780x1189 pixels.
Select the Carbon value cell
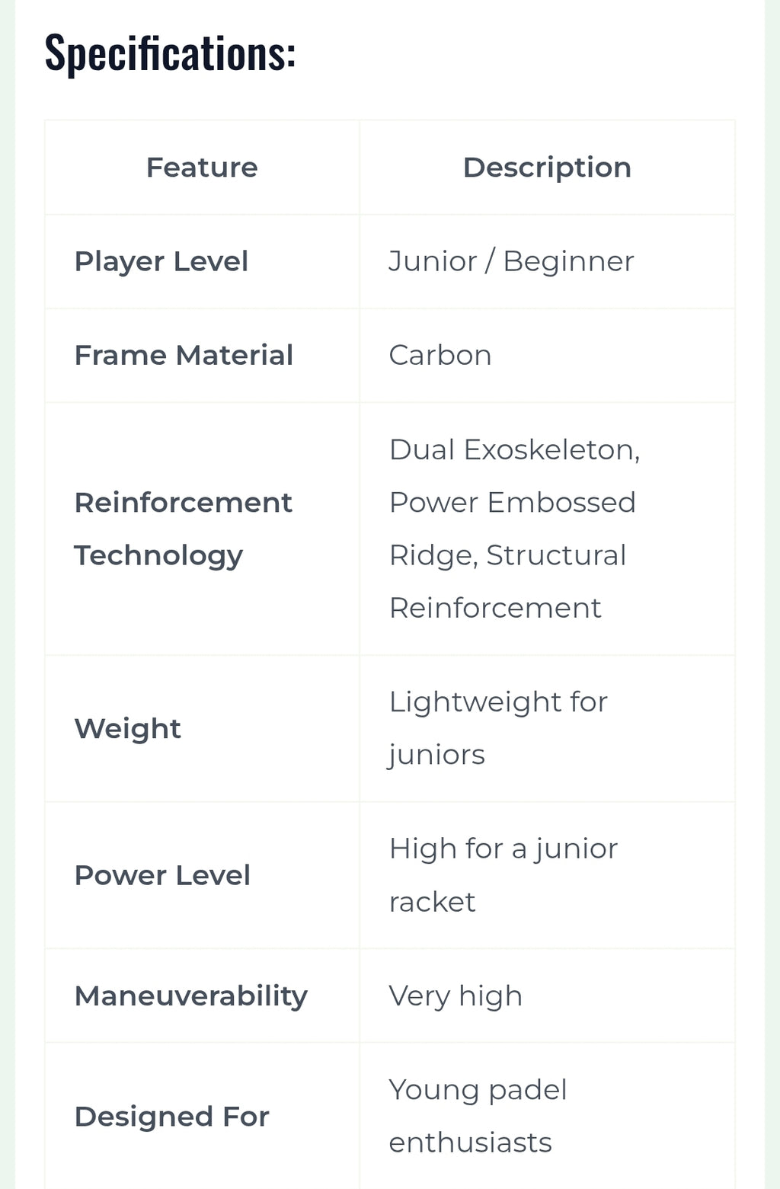[547, 356]
